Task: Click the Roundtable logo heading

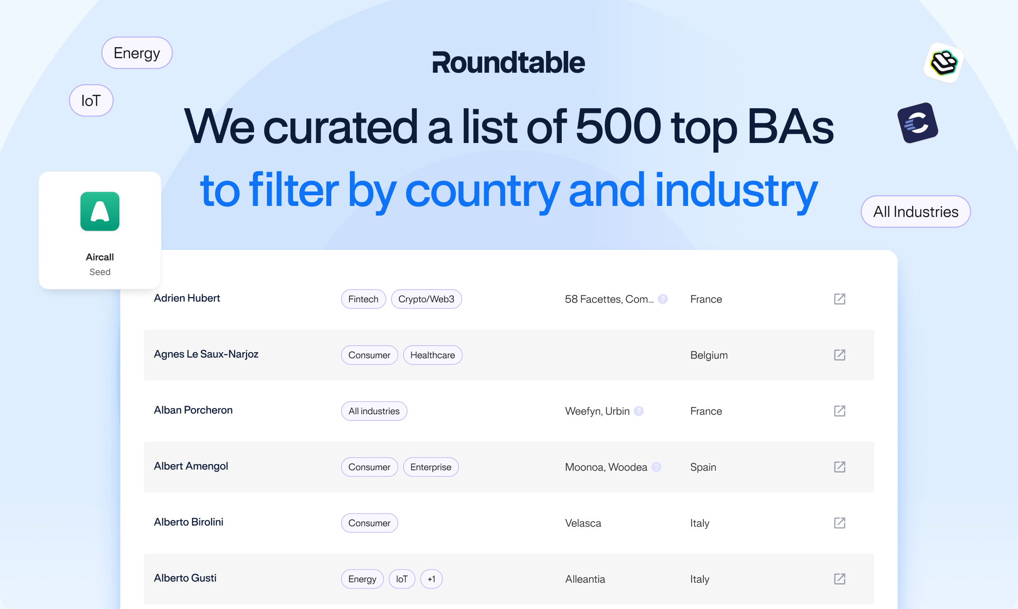Action: [509, 63]
